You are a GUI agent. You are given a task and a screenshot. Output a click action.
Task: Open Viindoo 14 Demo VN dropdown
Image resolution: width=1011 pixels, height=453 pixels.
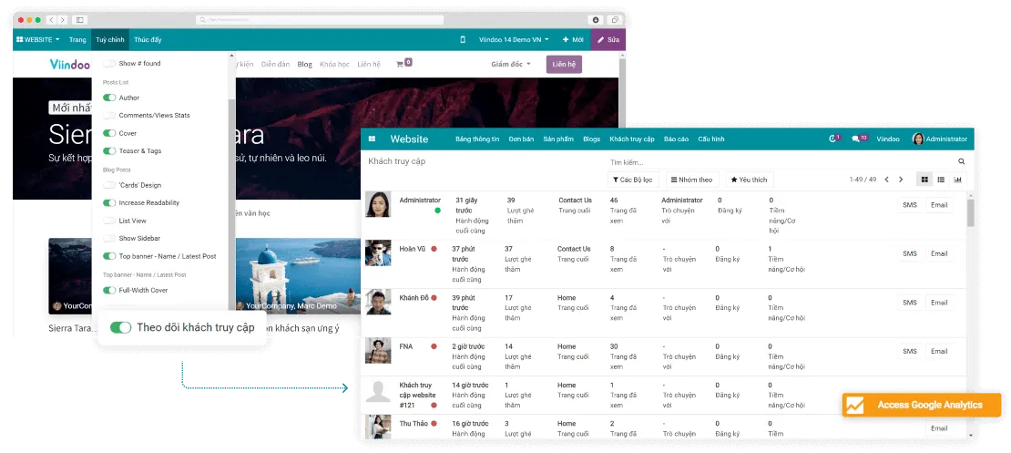pos(512,40)
